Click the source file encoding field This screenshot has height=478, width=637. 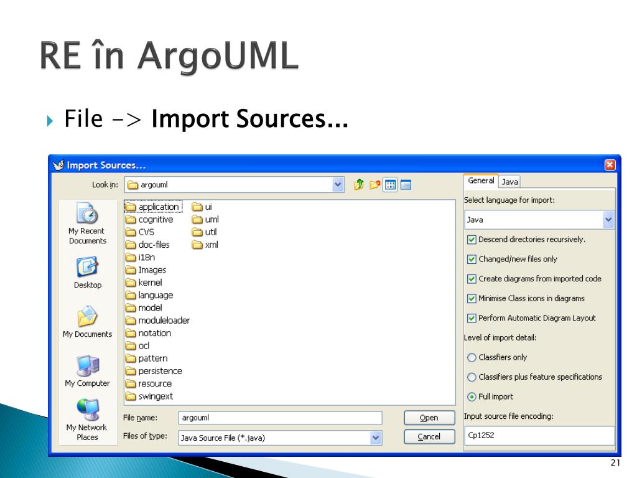point(539,435)
